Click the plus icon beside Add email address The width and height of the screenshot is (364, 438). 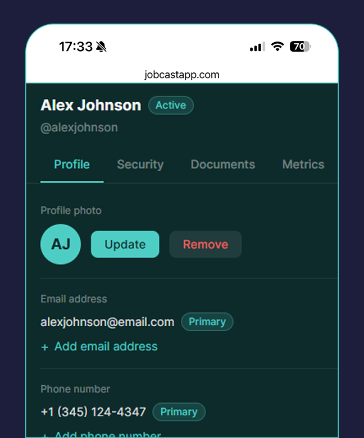[x=45, y=347]
